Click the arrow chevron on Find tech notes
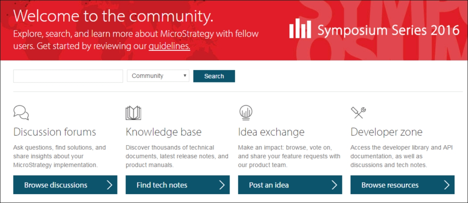468x203 pixels. tap(222, 185)
